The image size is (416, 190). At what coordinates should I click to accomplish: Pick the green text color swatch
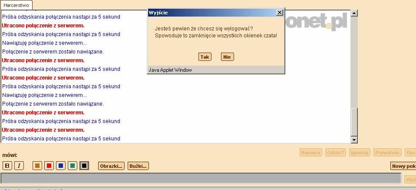[73, 166]
